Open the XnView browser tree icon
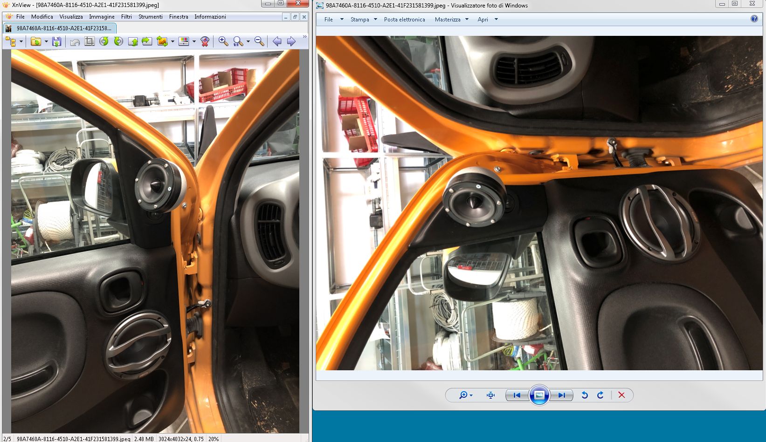Viewport: 766px width, 442px height. click(10, 41)
